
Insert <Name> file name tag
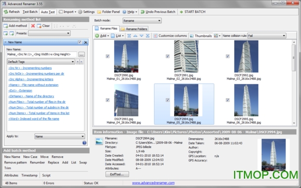[33, 85]
